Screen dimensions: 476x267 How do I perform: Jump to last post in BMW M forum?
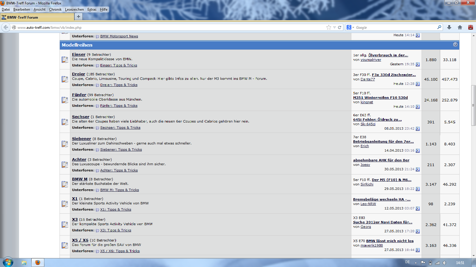pyautogui.click(x=418, y=189)
